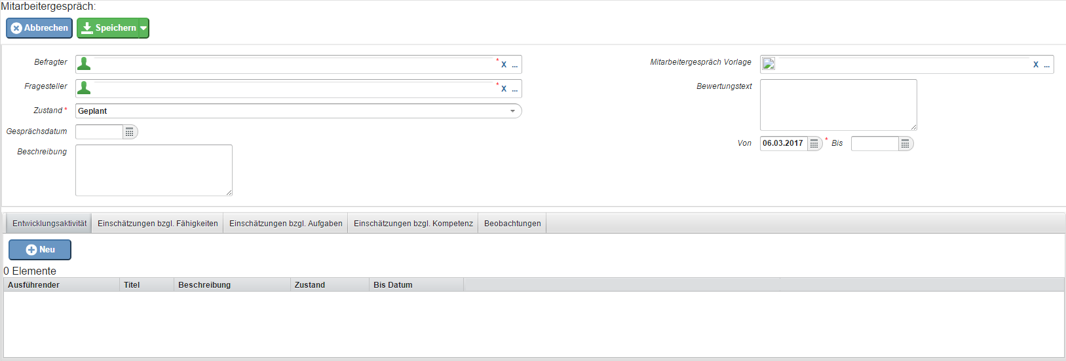Sort table by Ausführender column header
1066x361 pixels.
(x=34, y=285)
